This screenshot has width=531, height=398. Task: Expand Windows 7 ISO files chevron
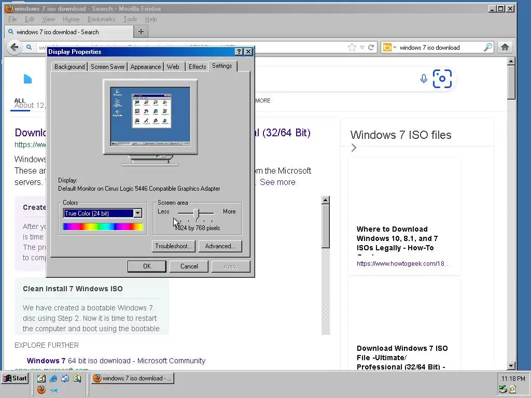(354, 148)
